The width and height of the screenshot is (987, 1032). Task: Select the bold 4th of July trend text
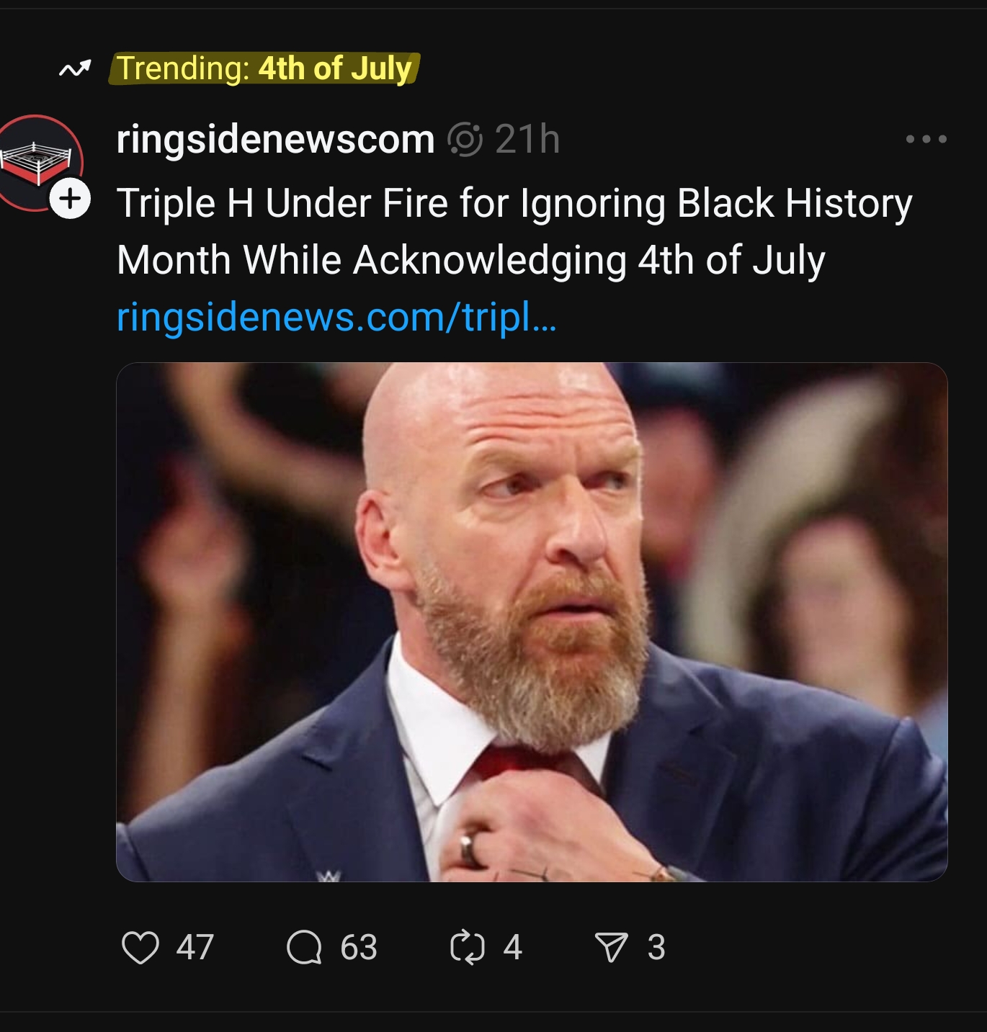pos(335,68)
